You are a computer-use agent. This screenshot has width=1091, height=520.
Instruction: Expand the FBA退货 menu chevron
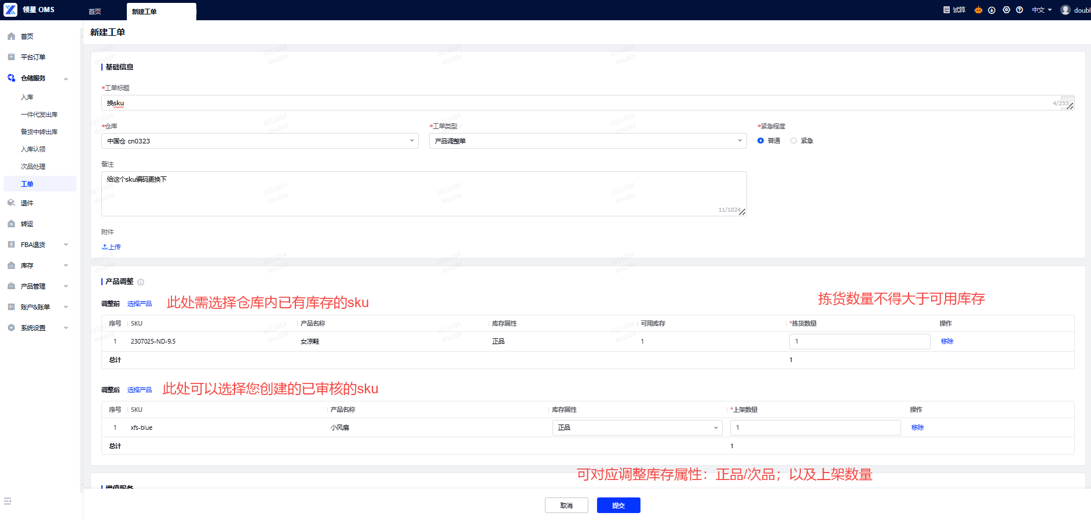pyautogui.click(x=66, y=245)
